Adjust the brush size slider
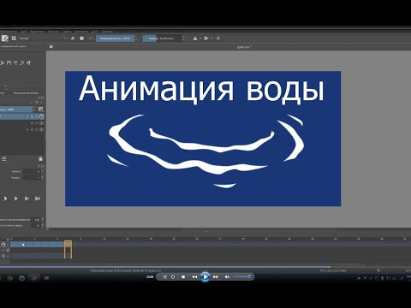Viewport: 411px width, 308px height. pos(162,38)
